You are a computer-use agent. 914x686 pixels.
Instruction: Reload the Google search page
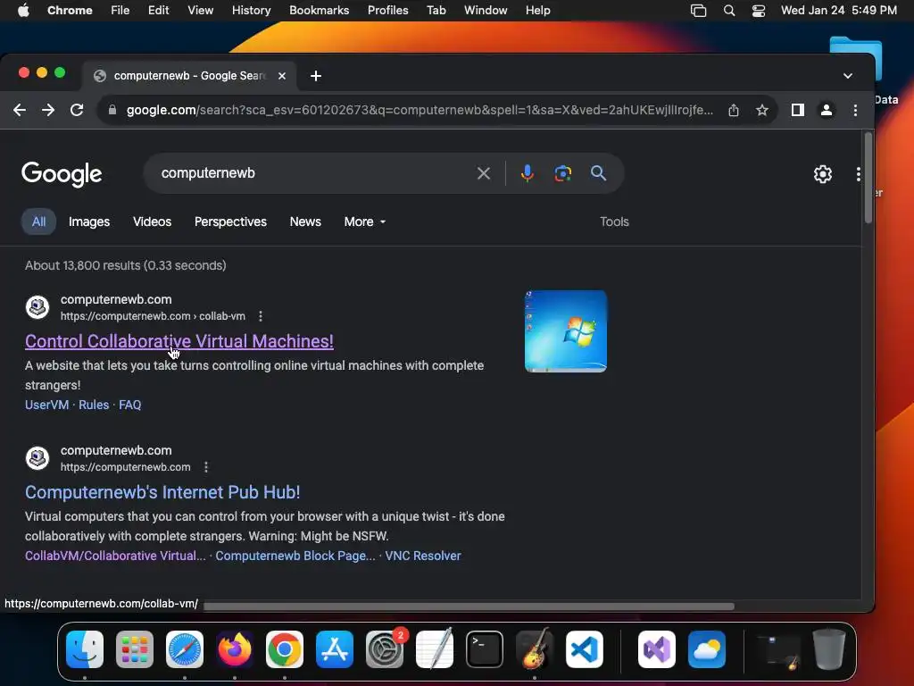pyautogui.click(x=77, y=110)
